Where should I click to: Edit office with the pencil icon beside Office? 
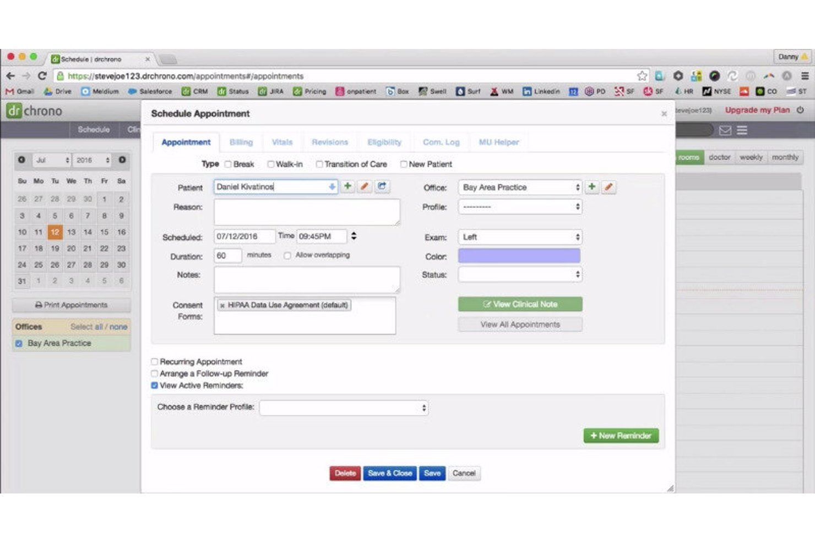pos(608,187)
